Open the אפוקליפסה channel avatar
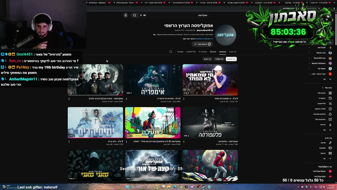The height and width of the screenshot is (190, 337). 226,35
